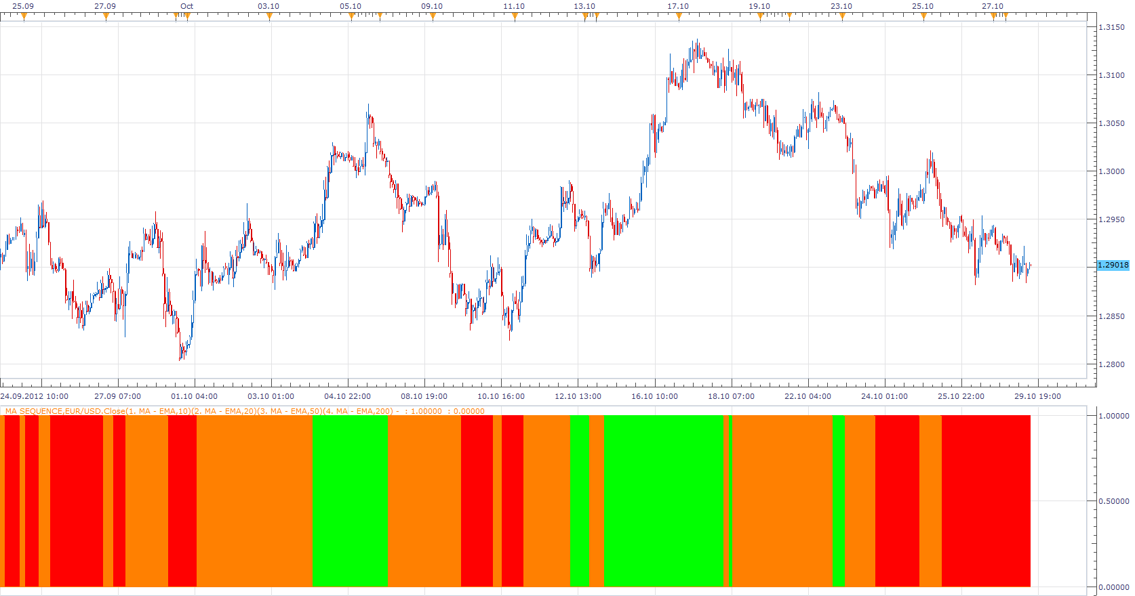Click the '05.10' top date label
Screen dimensions: 1135x596
[351, 6]
